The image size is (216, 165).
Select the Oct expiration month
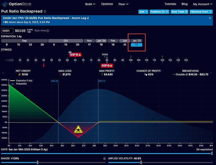click(x=66, y=41)
